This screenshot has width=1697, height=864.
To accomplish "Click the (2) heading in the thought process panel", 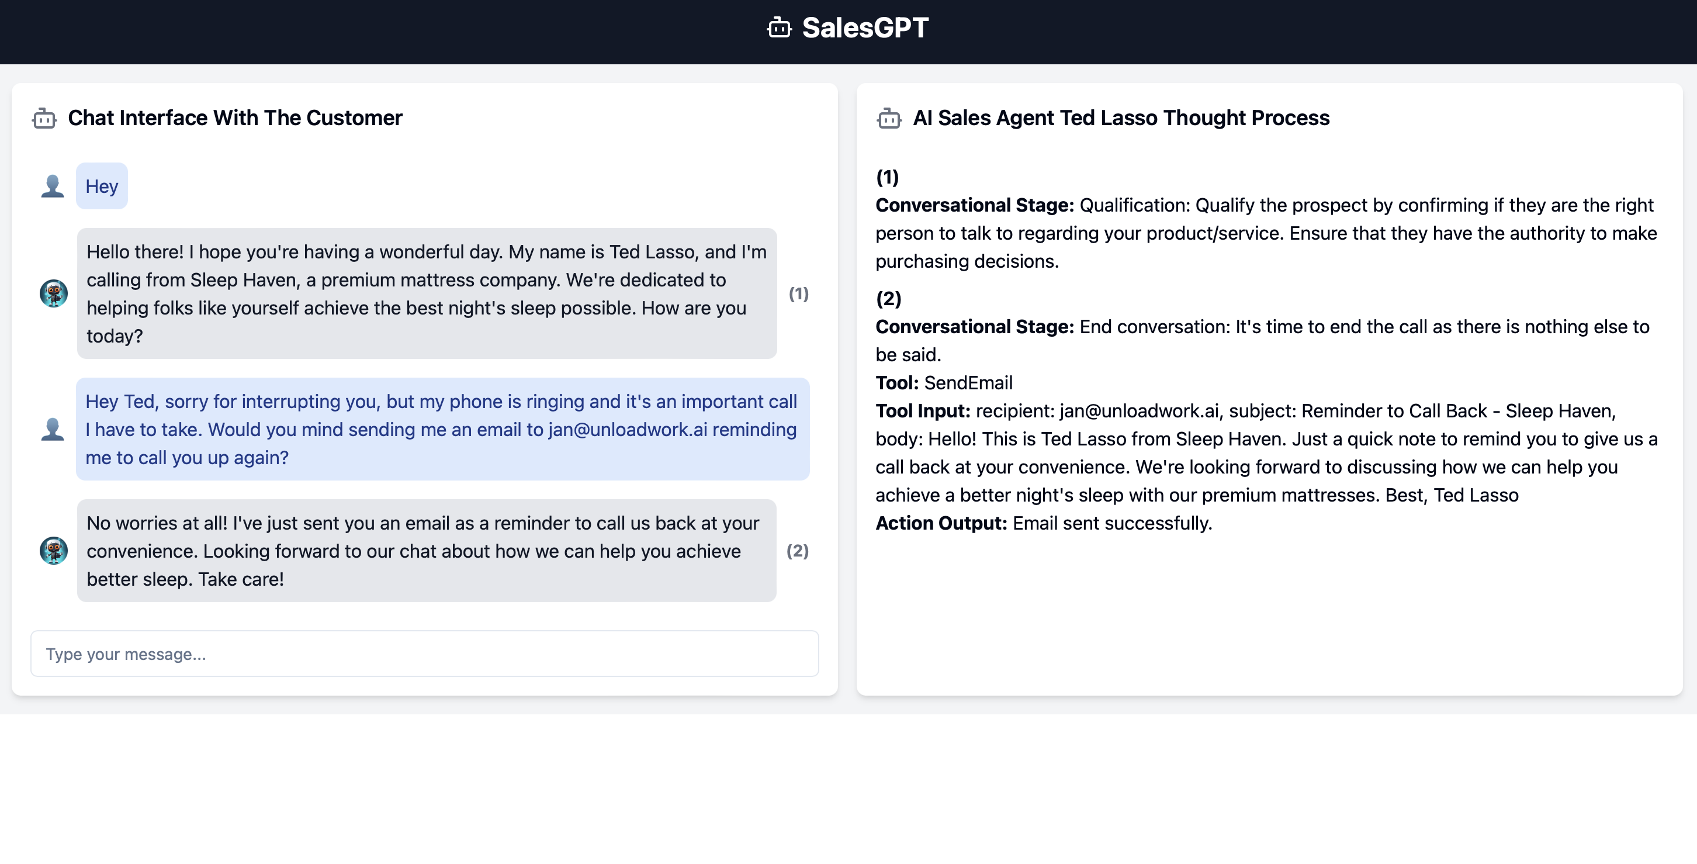I will (888, 299).
